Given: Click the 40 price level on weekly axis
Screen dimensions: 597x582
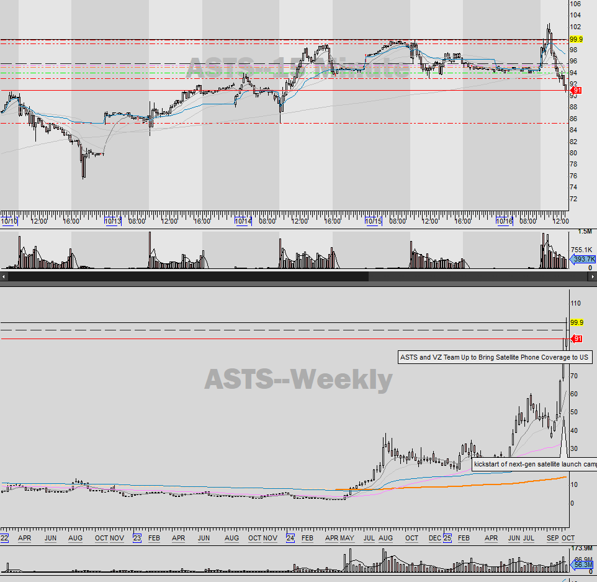Looking at the screenshot, I should (574, 430).
